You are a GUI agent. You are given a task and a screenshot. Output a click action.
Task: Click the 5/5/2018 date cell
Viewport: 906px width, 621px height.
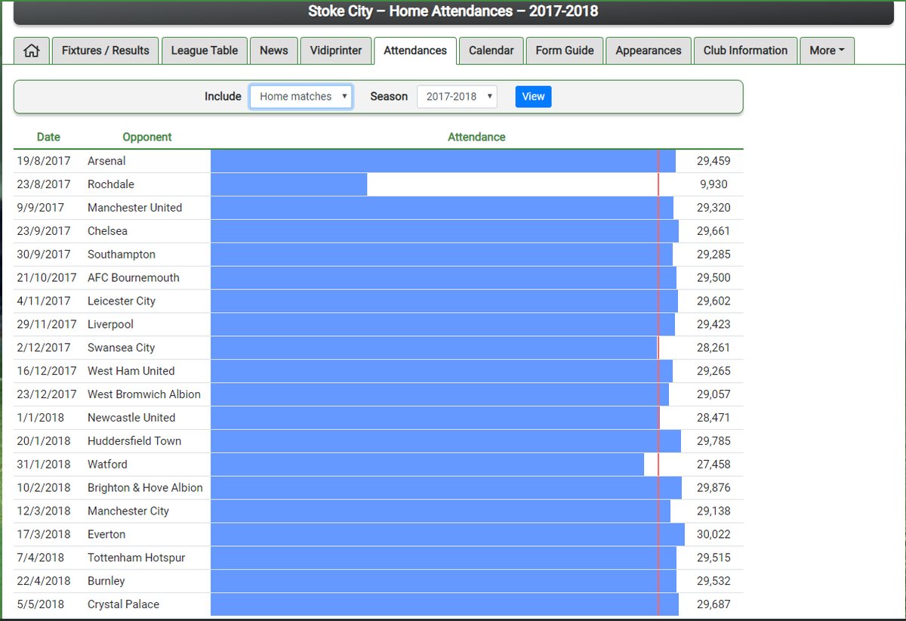coord(41,604)
